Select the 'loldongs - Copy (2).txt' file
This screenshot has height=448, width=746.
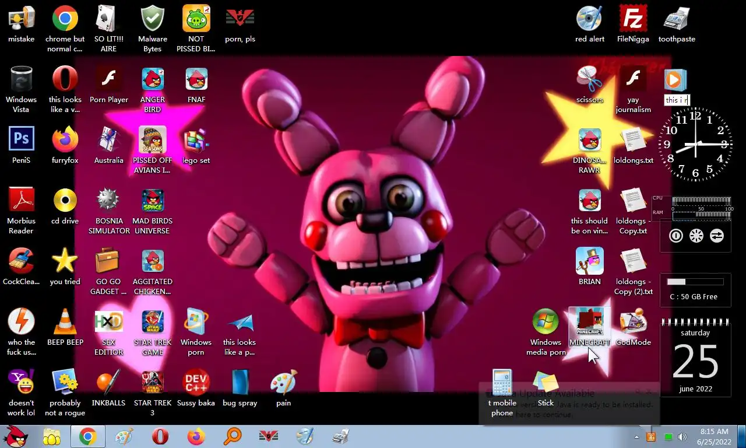pyautogui.click(x=634, y=272)
